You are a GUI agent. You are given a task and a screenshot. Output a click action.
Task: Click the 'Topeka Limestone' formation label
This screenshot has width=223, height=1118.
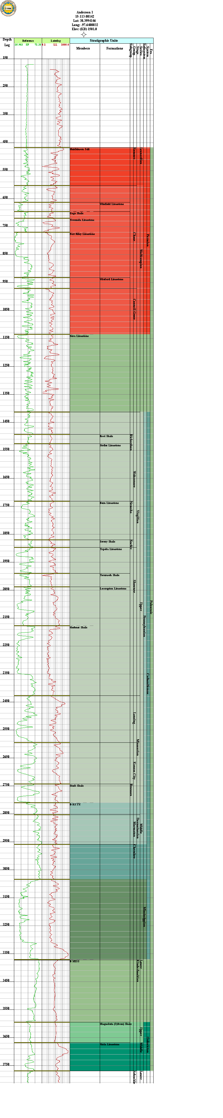pos(111,549)
